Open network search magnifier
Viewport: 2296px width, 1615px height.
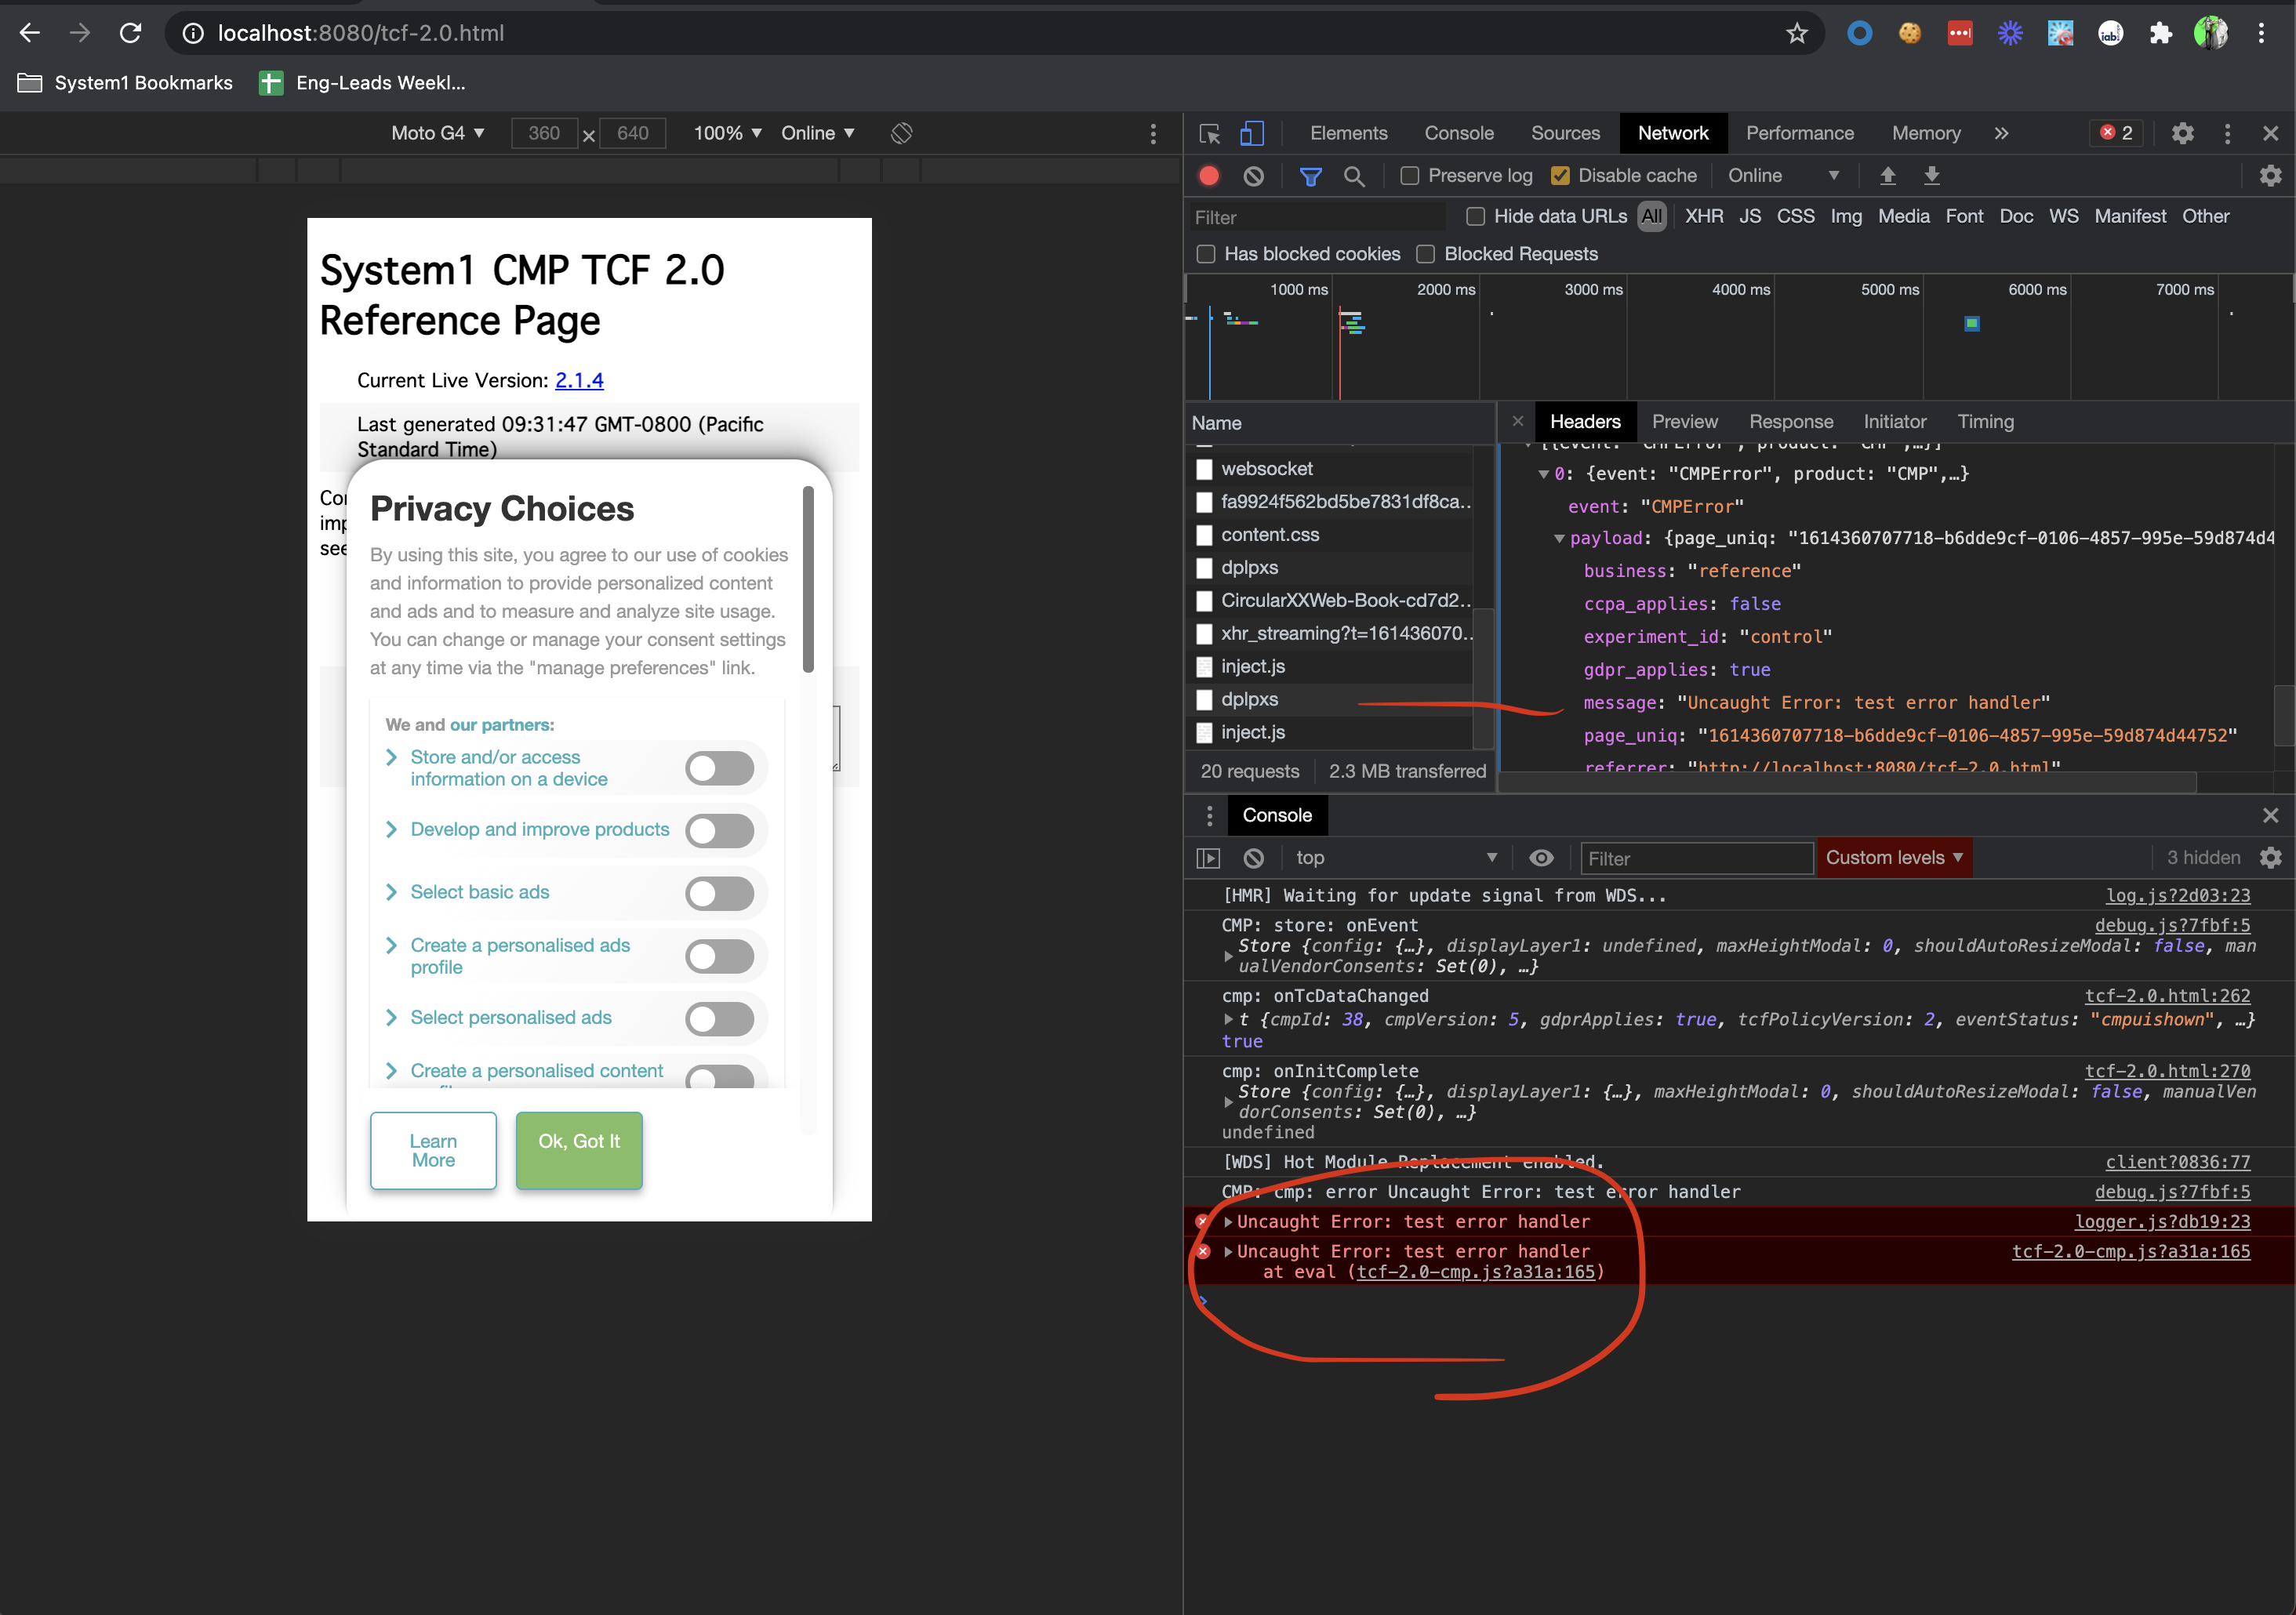(1354, 176)
